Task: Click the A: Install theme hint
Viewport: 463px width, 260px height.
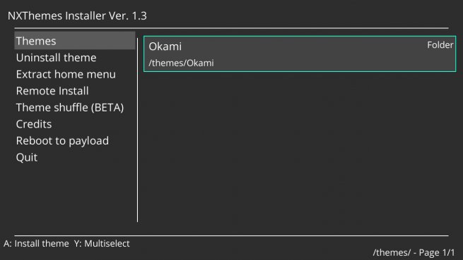Action: 36,244
